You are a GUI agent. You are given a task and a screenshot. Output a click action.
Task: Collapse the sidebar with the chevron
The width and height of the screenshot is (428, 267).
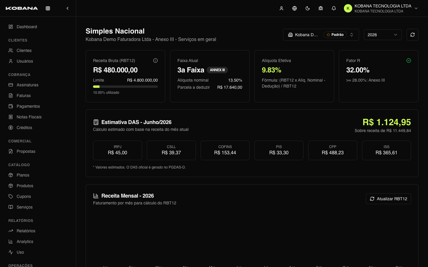click(x=67, y=8)
